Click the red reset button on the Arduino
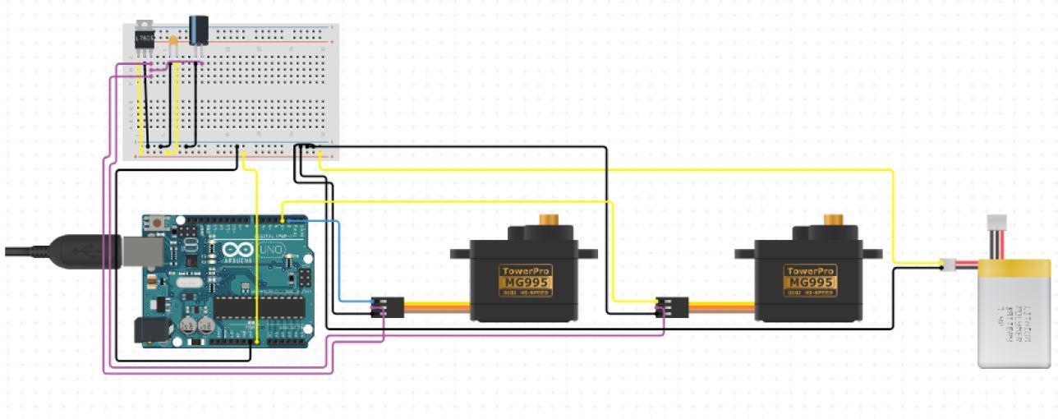The image size is (1058, 419). [157, 223]
